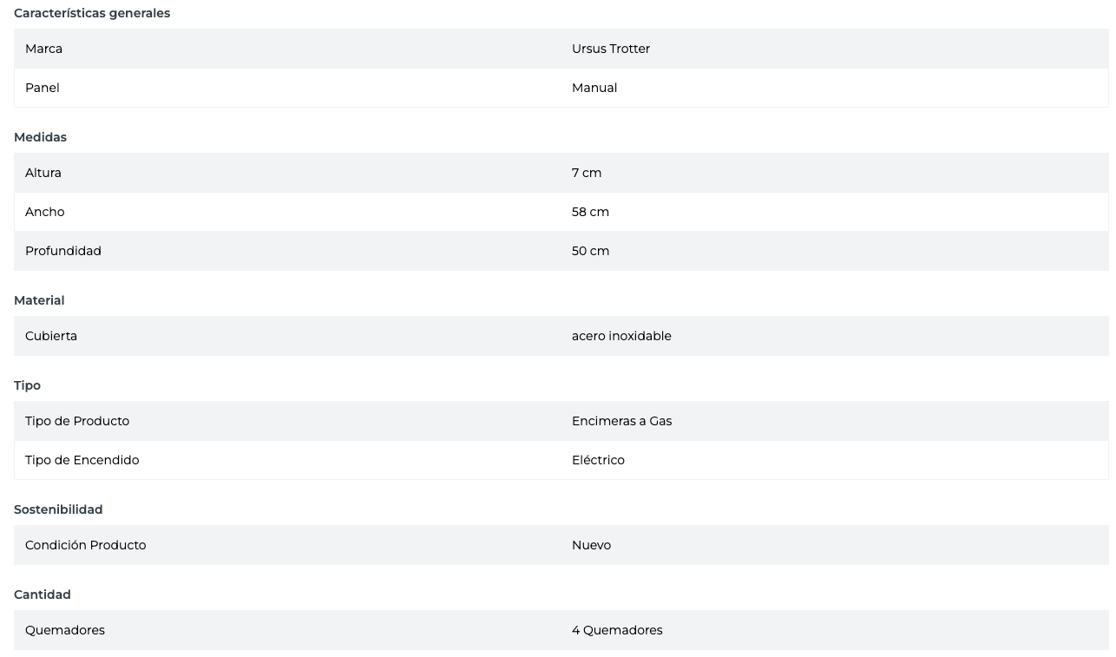Click the Profundidad row label
Image resolution: width=1116 pixels, height=657 pixels.
63,251
